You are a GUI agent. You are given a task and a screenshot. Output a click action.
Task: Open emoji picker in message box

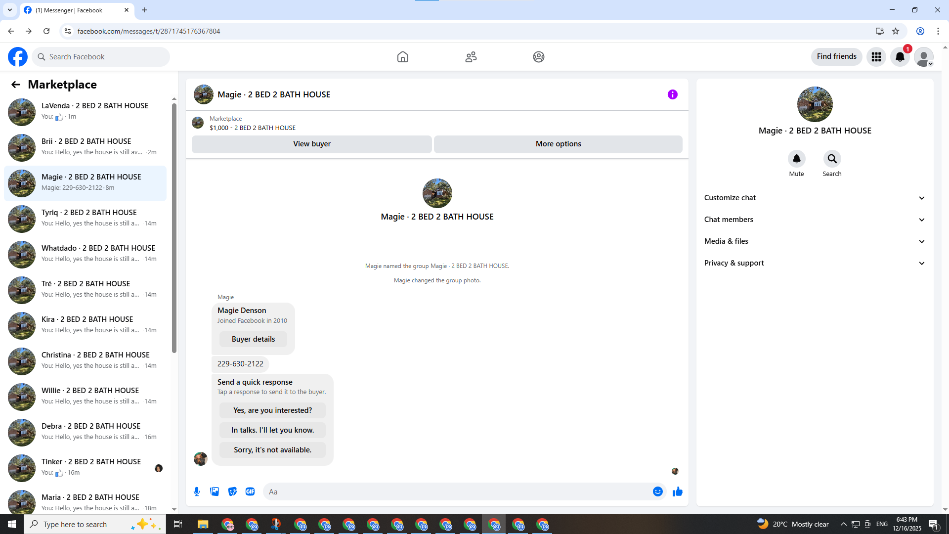[x=658, y=491]
